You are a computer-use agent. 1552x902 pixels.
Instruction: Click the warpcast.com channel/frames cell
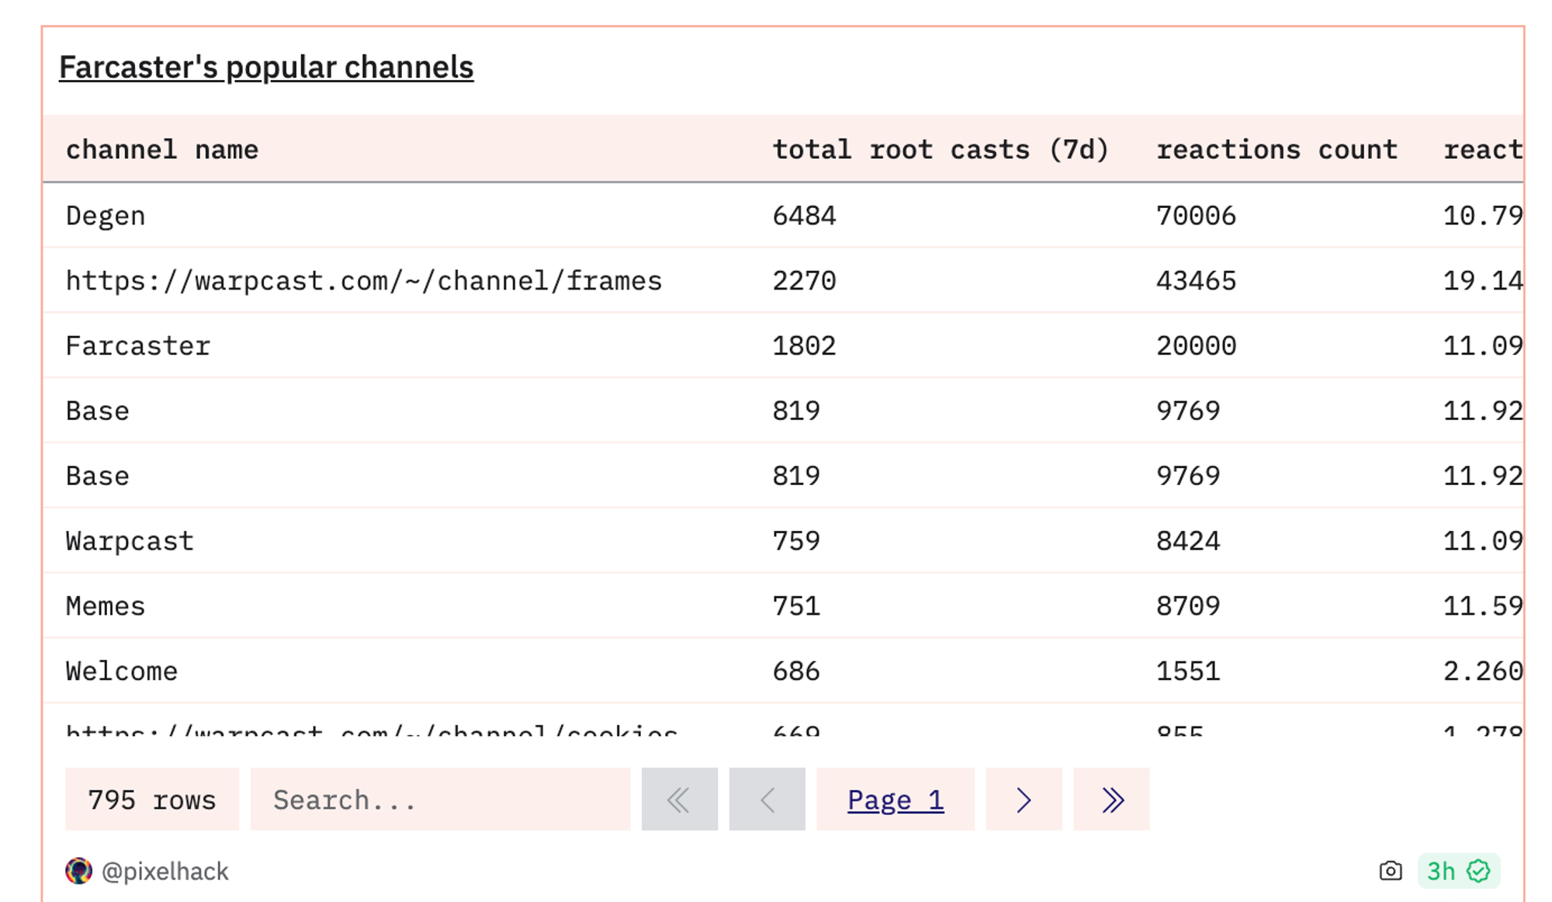pyautogui.click(x=364, y=281)
